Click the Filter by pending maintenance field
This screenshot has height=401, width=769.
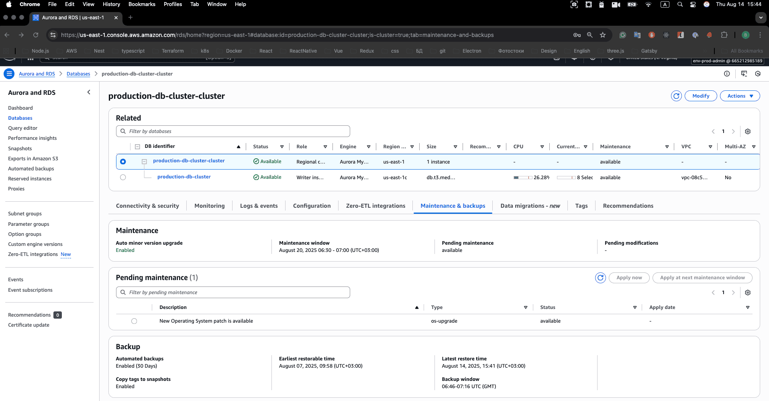233,292
